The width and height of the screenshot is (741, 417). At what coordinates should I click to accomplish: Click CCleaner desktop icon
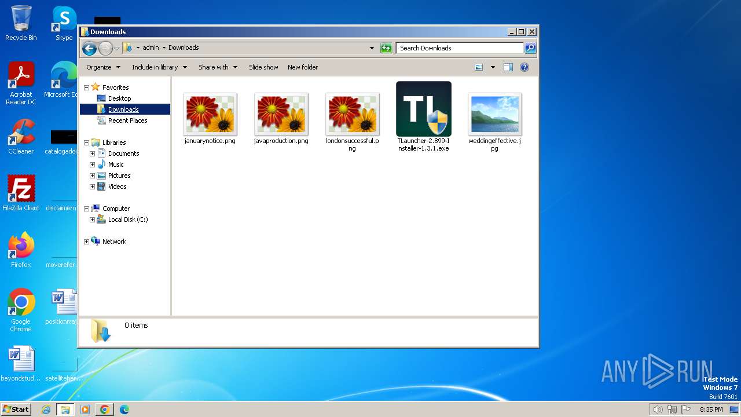click(x=21, y=137)
